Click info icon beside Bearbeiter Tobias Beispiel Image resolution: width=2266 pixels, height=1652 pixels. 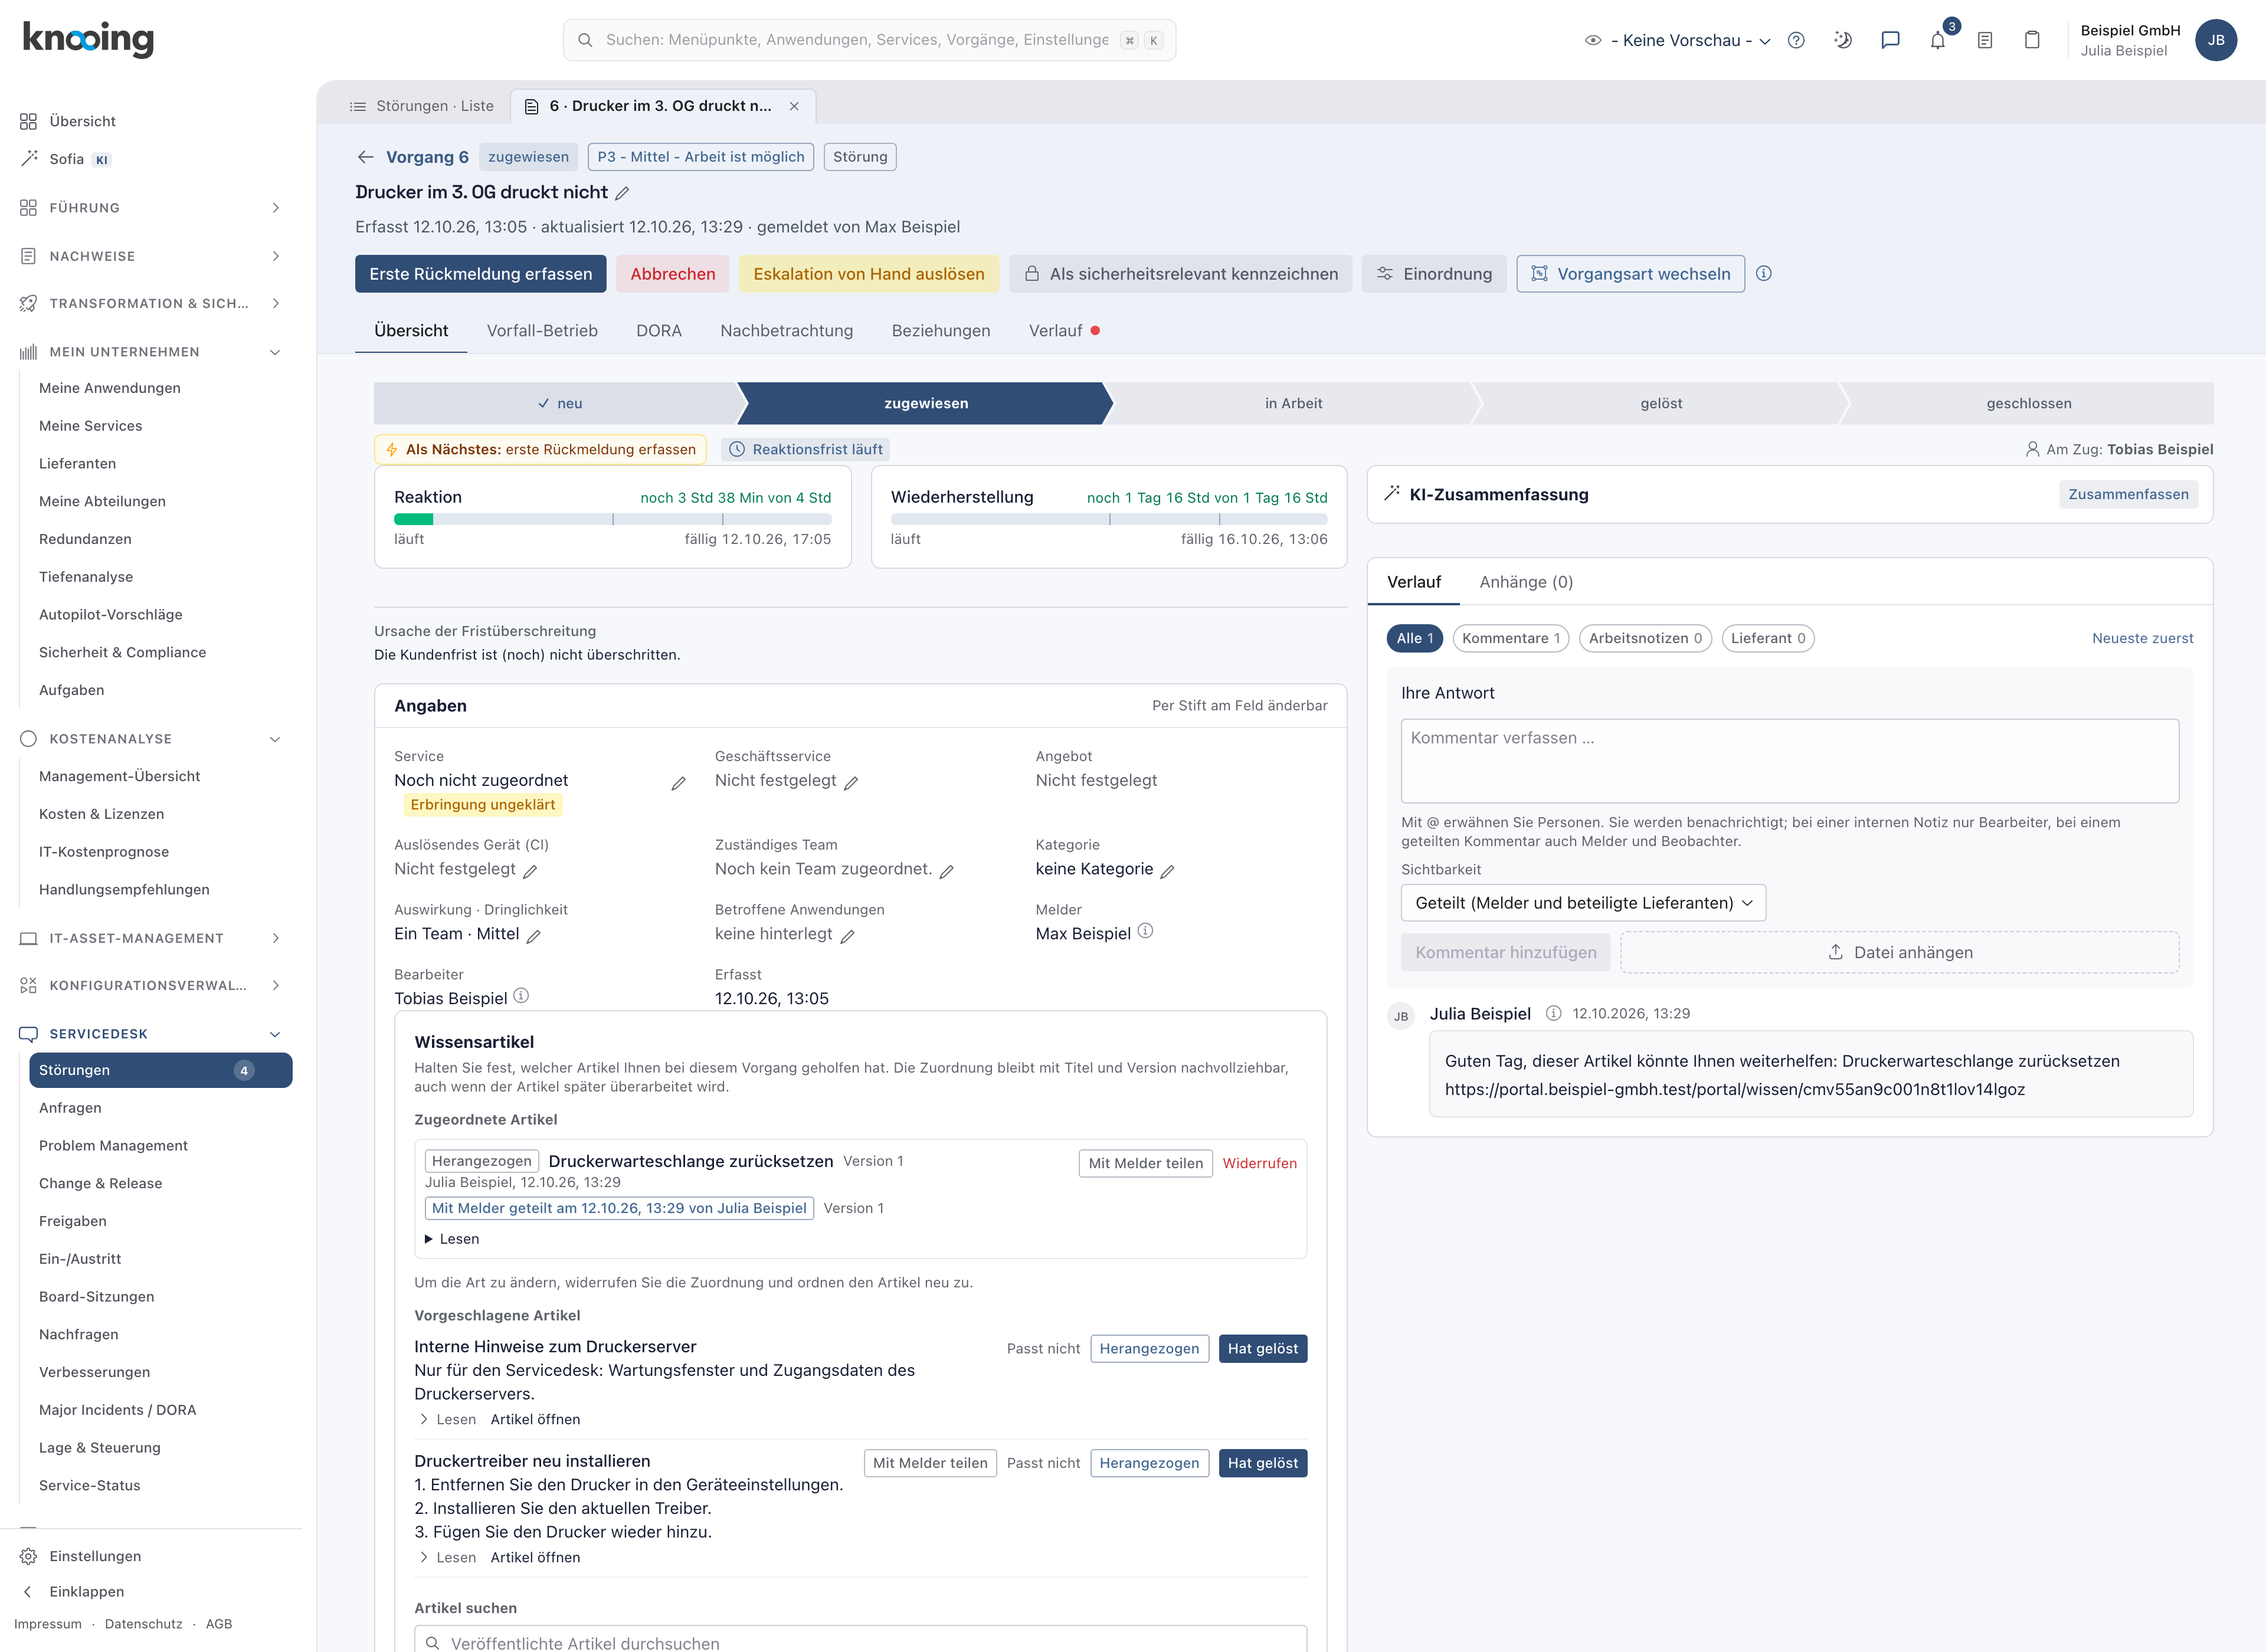521,996
